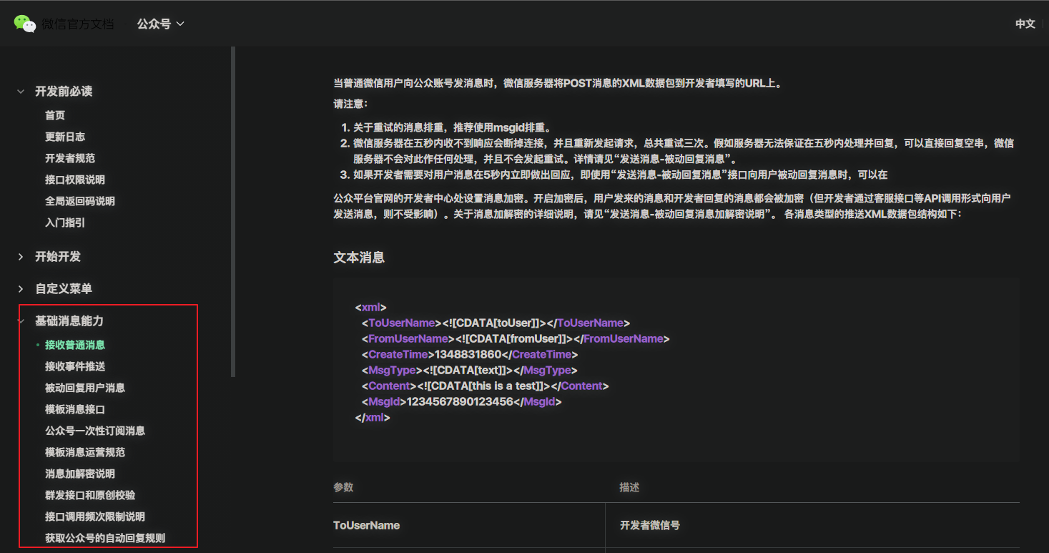Click the 请注意 label
1049x553 pixels.
click(350, 104)
